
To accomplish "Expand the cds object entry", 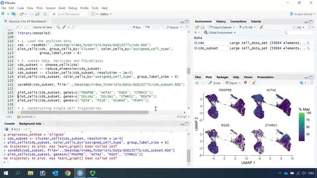I will pyautogui.click(x=196, y=43).
